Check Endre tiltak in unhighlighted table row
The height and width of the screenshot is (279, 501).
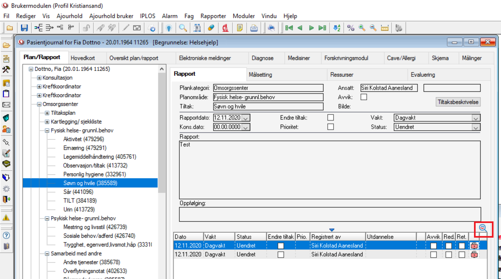[x=281, y=255]
